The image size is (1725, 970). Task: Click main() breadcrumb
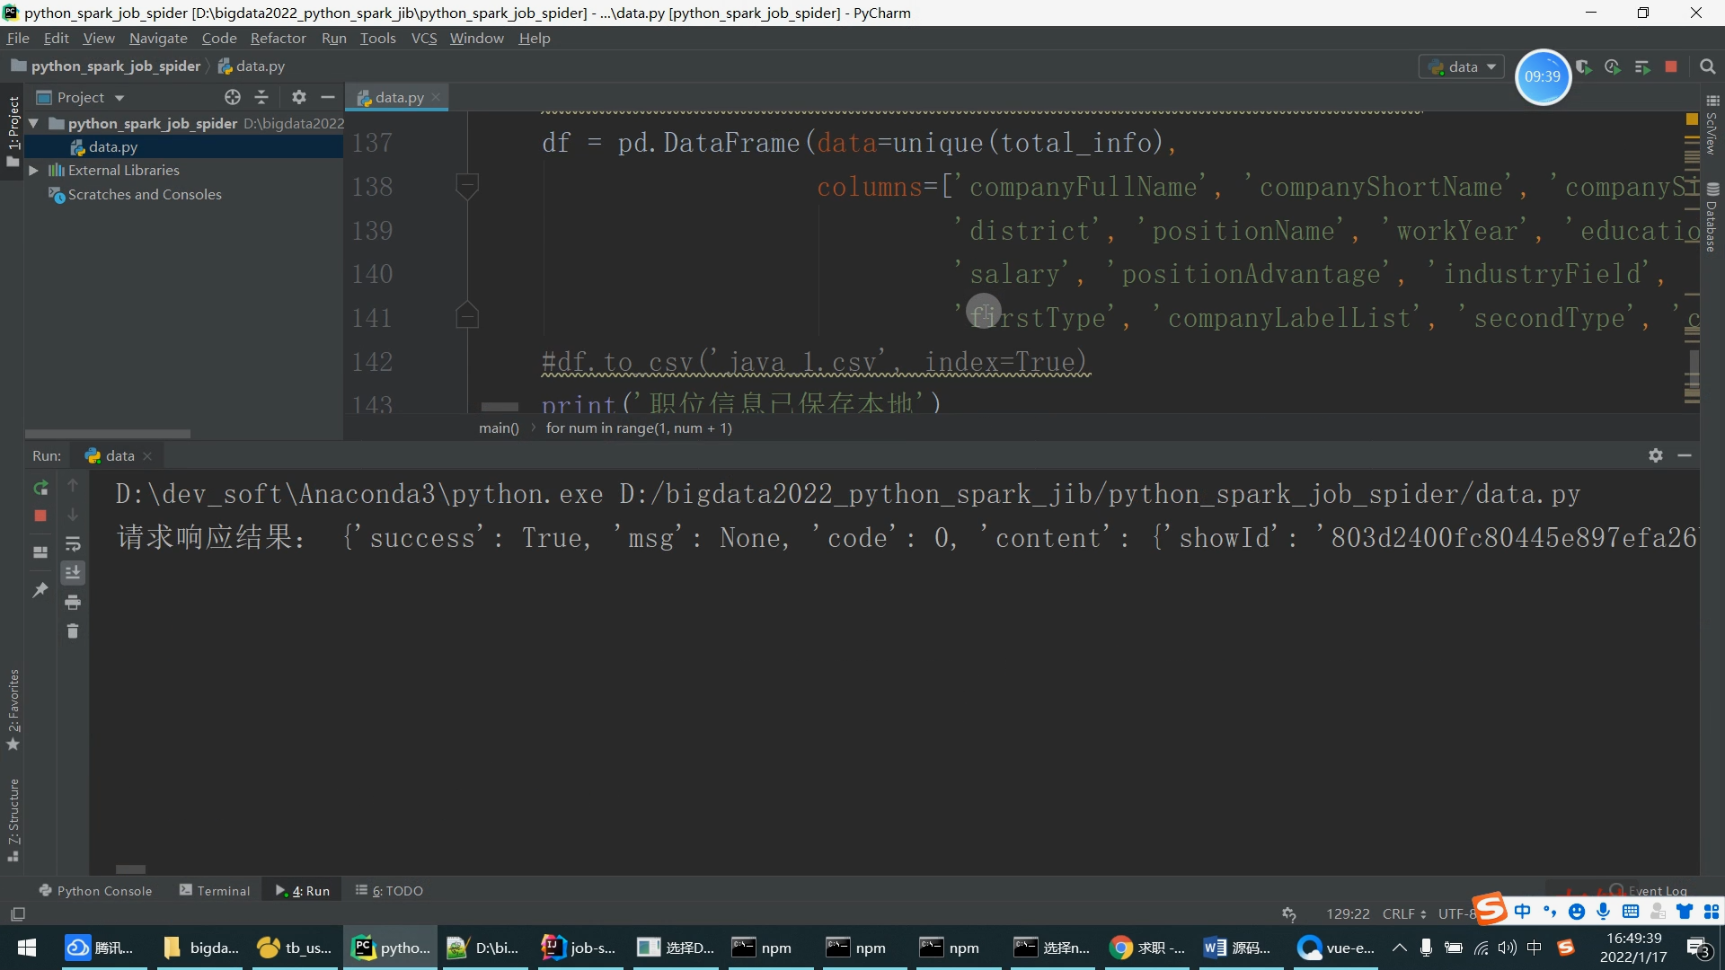point(499,428)
